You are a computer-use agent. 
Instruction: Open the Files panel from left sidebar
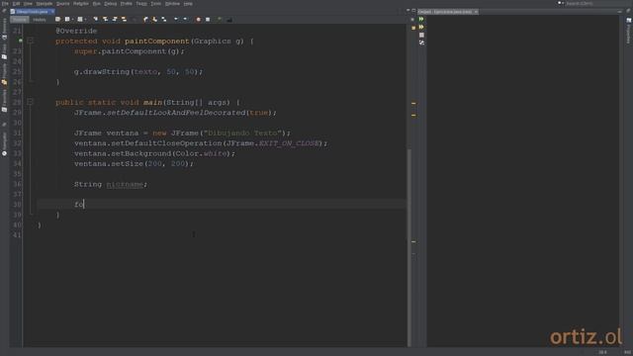4,51
